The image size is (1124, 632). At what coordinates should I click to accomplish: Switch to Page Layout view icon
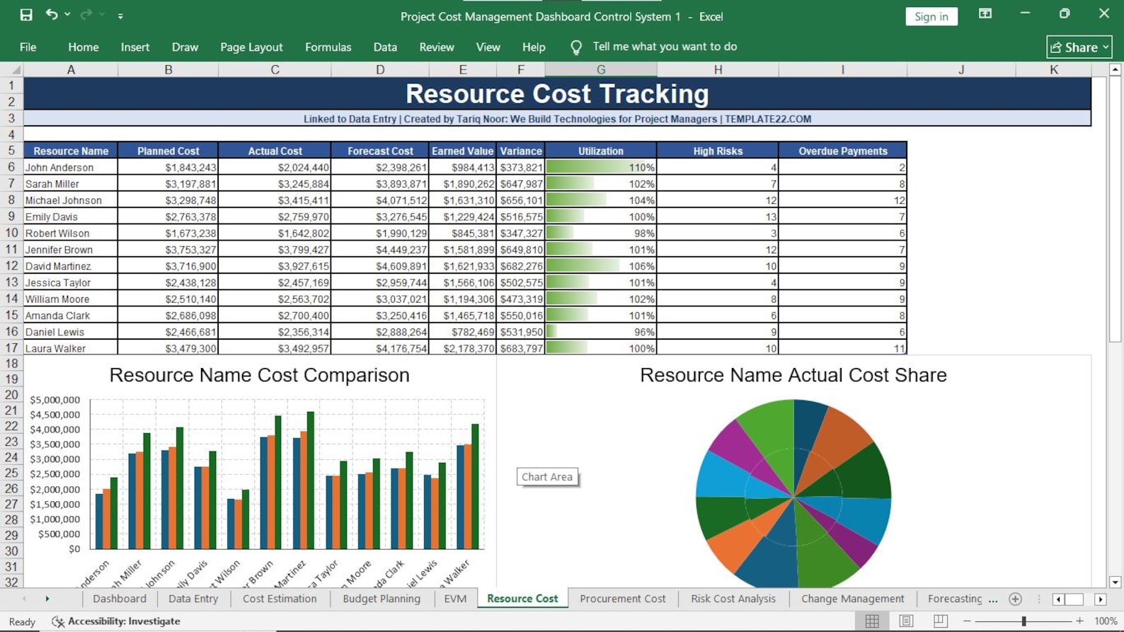pos(906,621)
